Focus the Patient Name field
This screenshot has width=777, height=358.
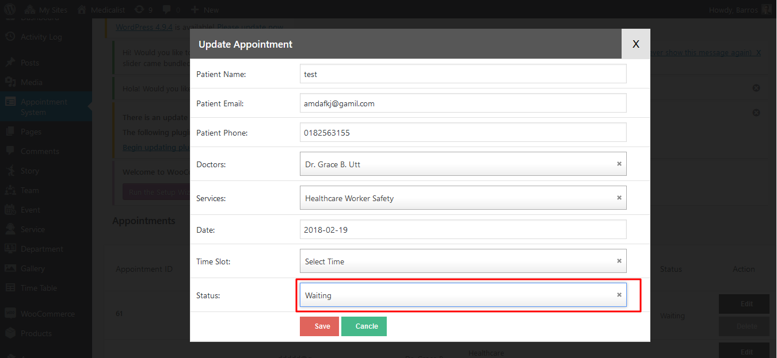tap(463, 74)
